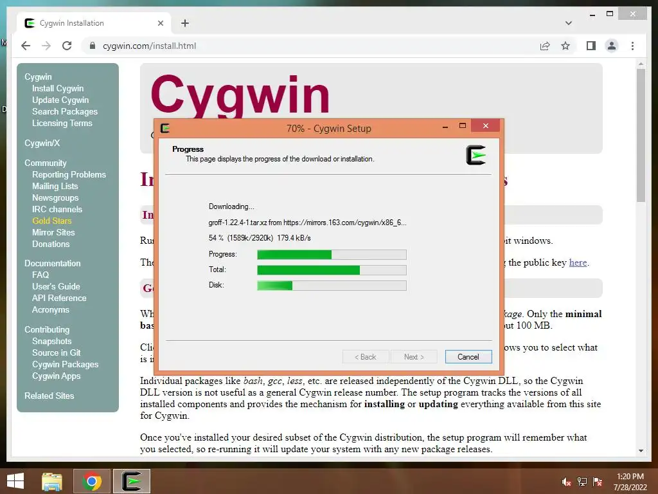Viewport: 658px width, 494px height.
Task: Bookmark this page with star icon
Action: [565, 46]
